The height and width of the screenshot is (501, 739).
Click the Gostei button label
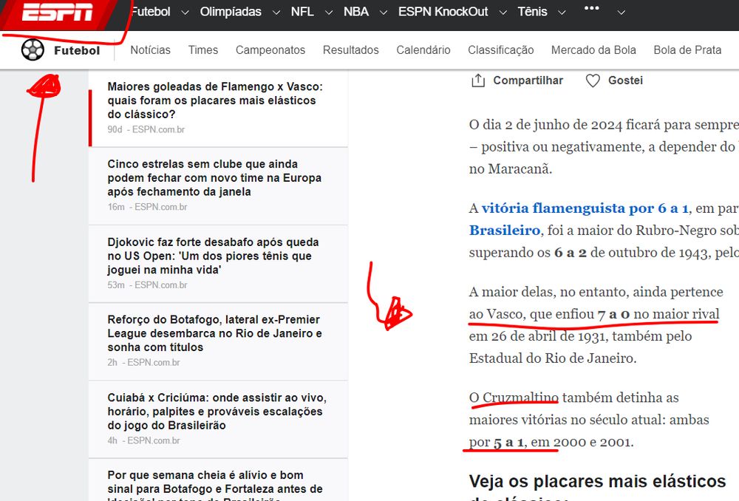pyautogui.click(x=625, y=81)
